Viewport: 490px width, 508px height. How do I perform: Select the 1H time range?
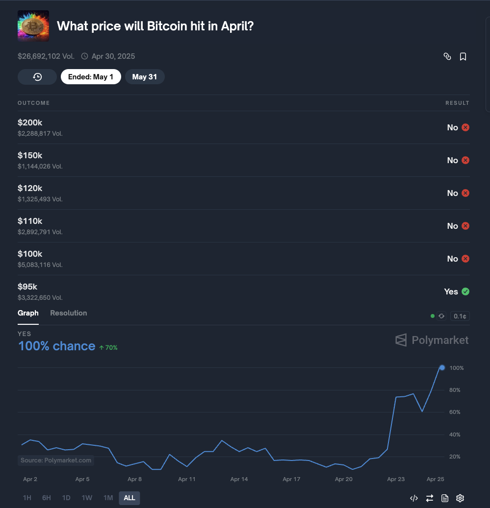(27, 498)
